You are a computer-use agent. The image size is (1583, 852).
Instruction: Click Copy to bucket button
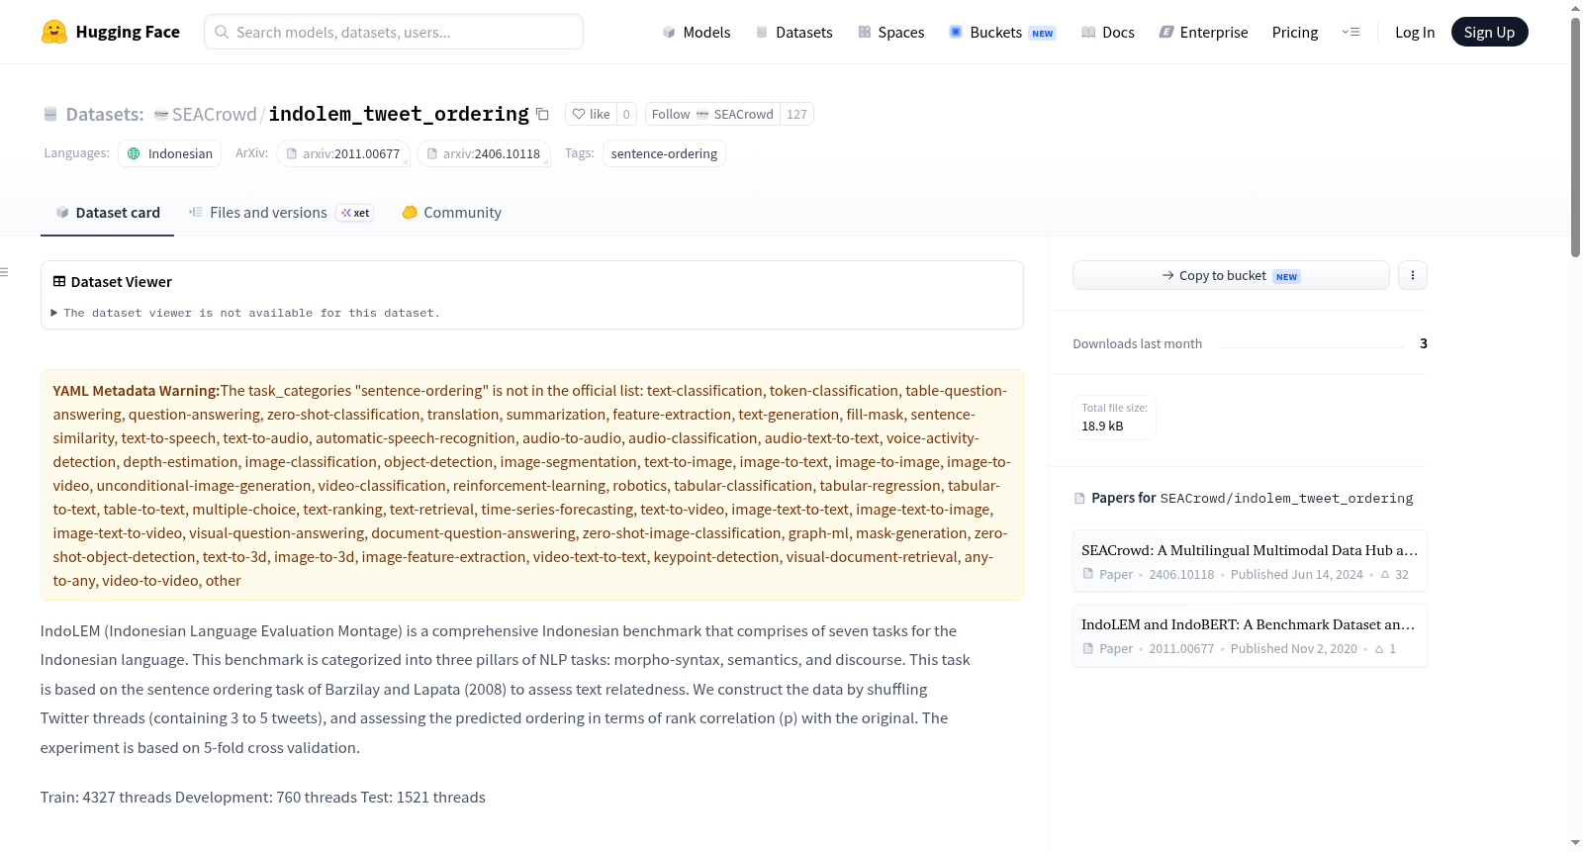pos(1231,275)
